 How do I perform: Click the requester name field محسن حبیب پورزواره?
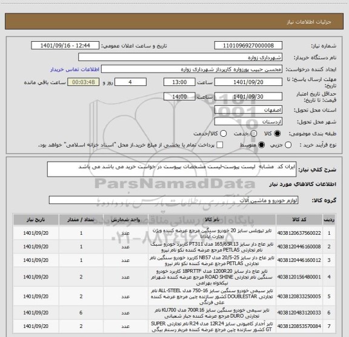(x=191, y=70)
